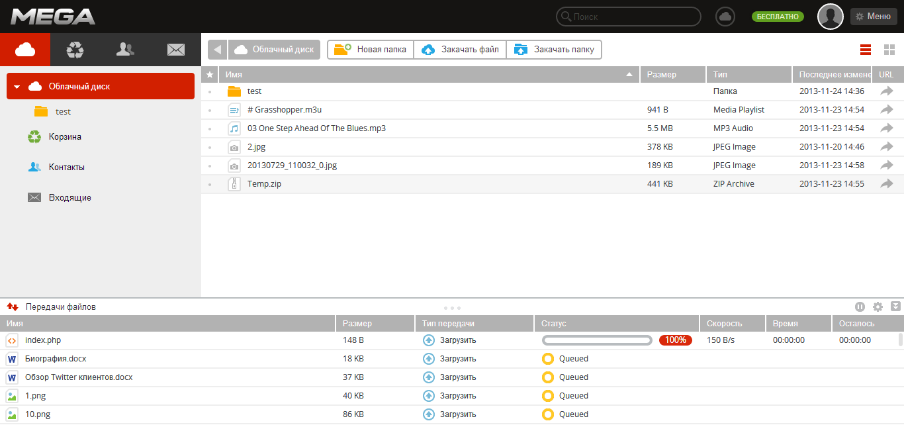Click Закачать папку upload button
This screenshot has height=425, width=904.
click(555, 50)
